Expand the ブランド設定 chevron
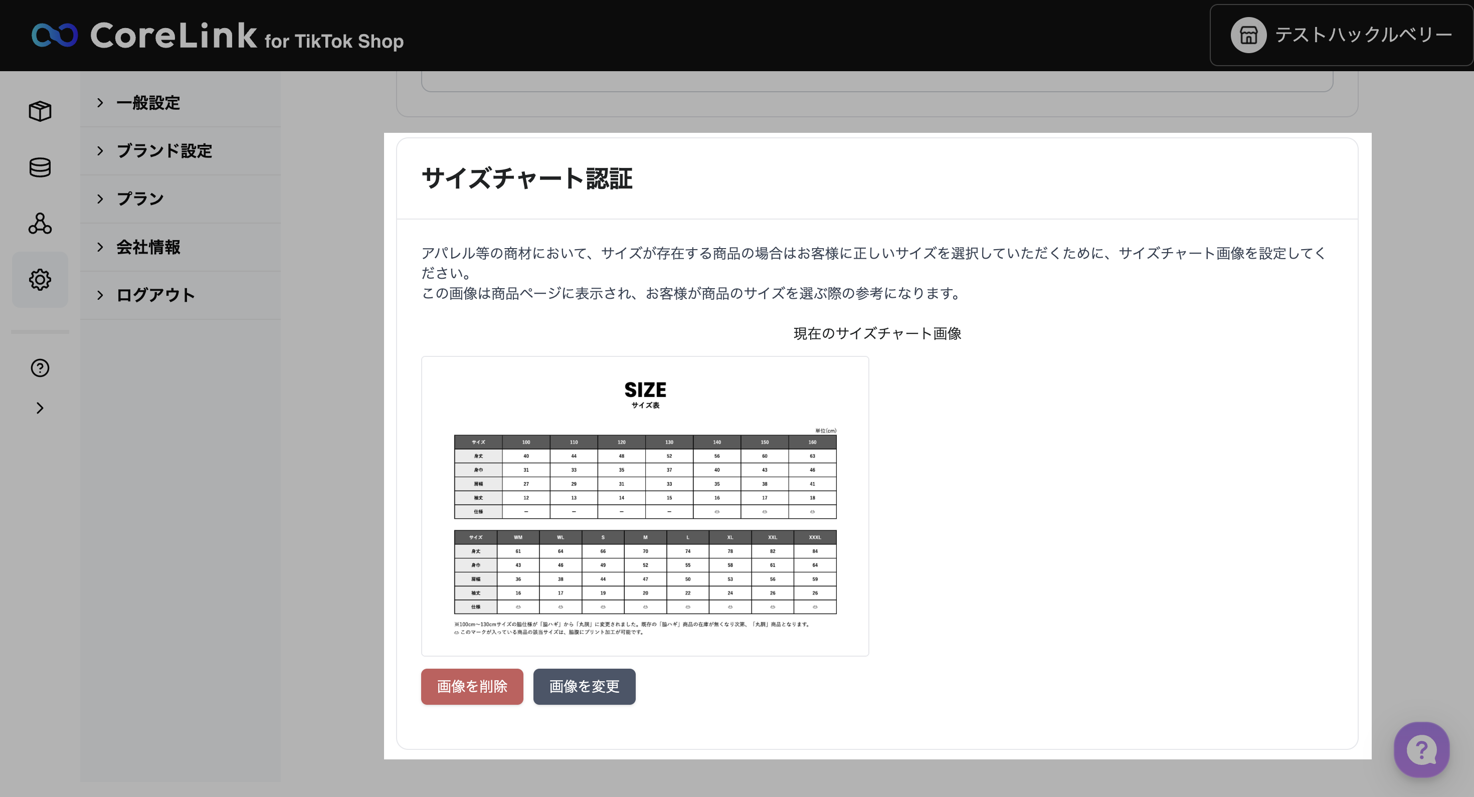Image resolution: width=1474 pixels, height=797 pixels. [x=100, y=151]
